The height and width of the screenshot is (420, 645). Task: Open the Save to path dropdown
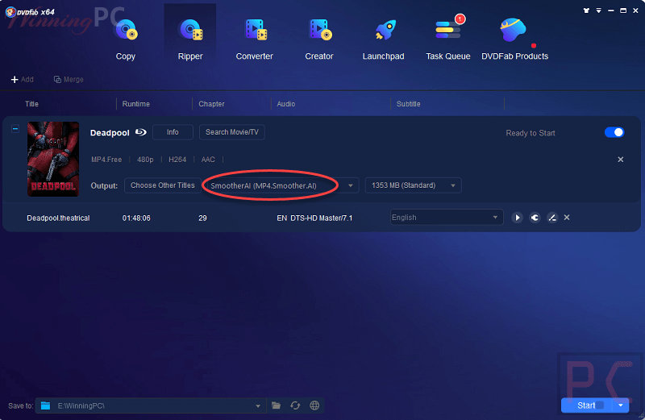coord(258,406)
